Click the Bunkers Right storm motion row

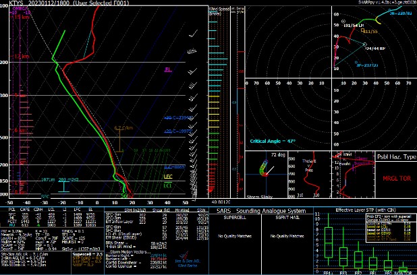click(136, 255)
